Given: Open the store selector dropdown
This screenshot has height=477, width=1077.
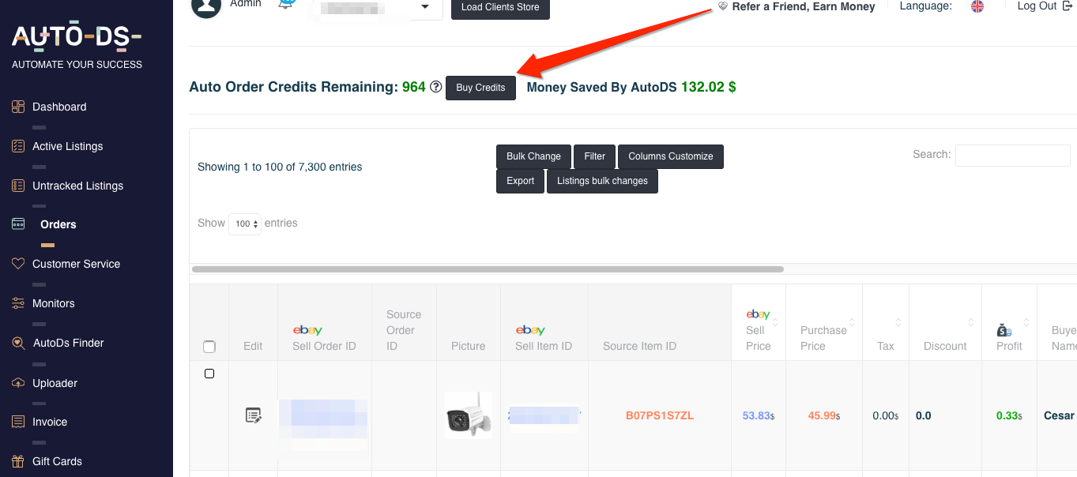Looking at the screenshot, I should click(378, 8).
